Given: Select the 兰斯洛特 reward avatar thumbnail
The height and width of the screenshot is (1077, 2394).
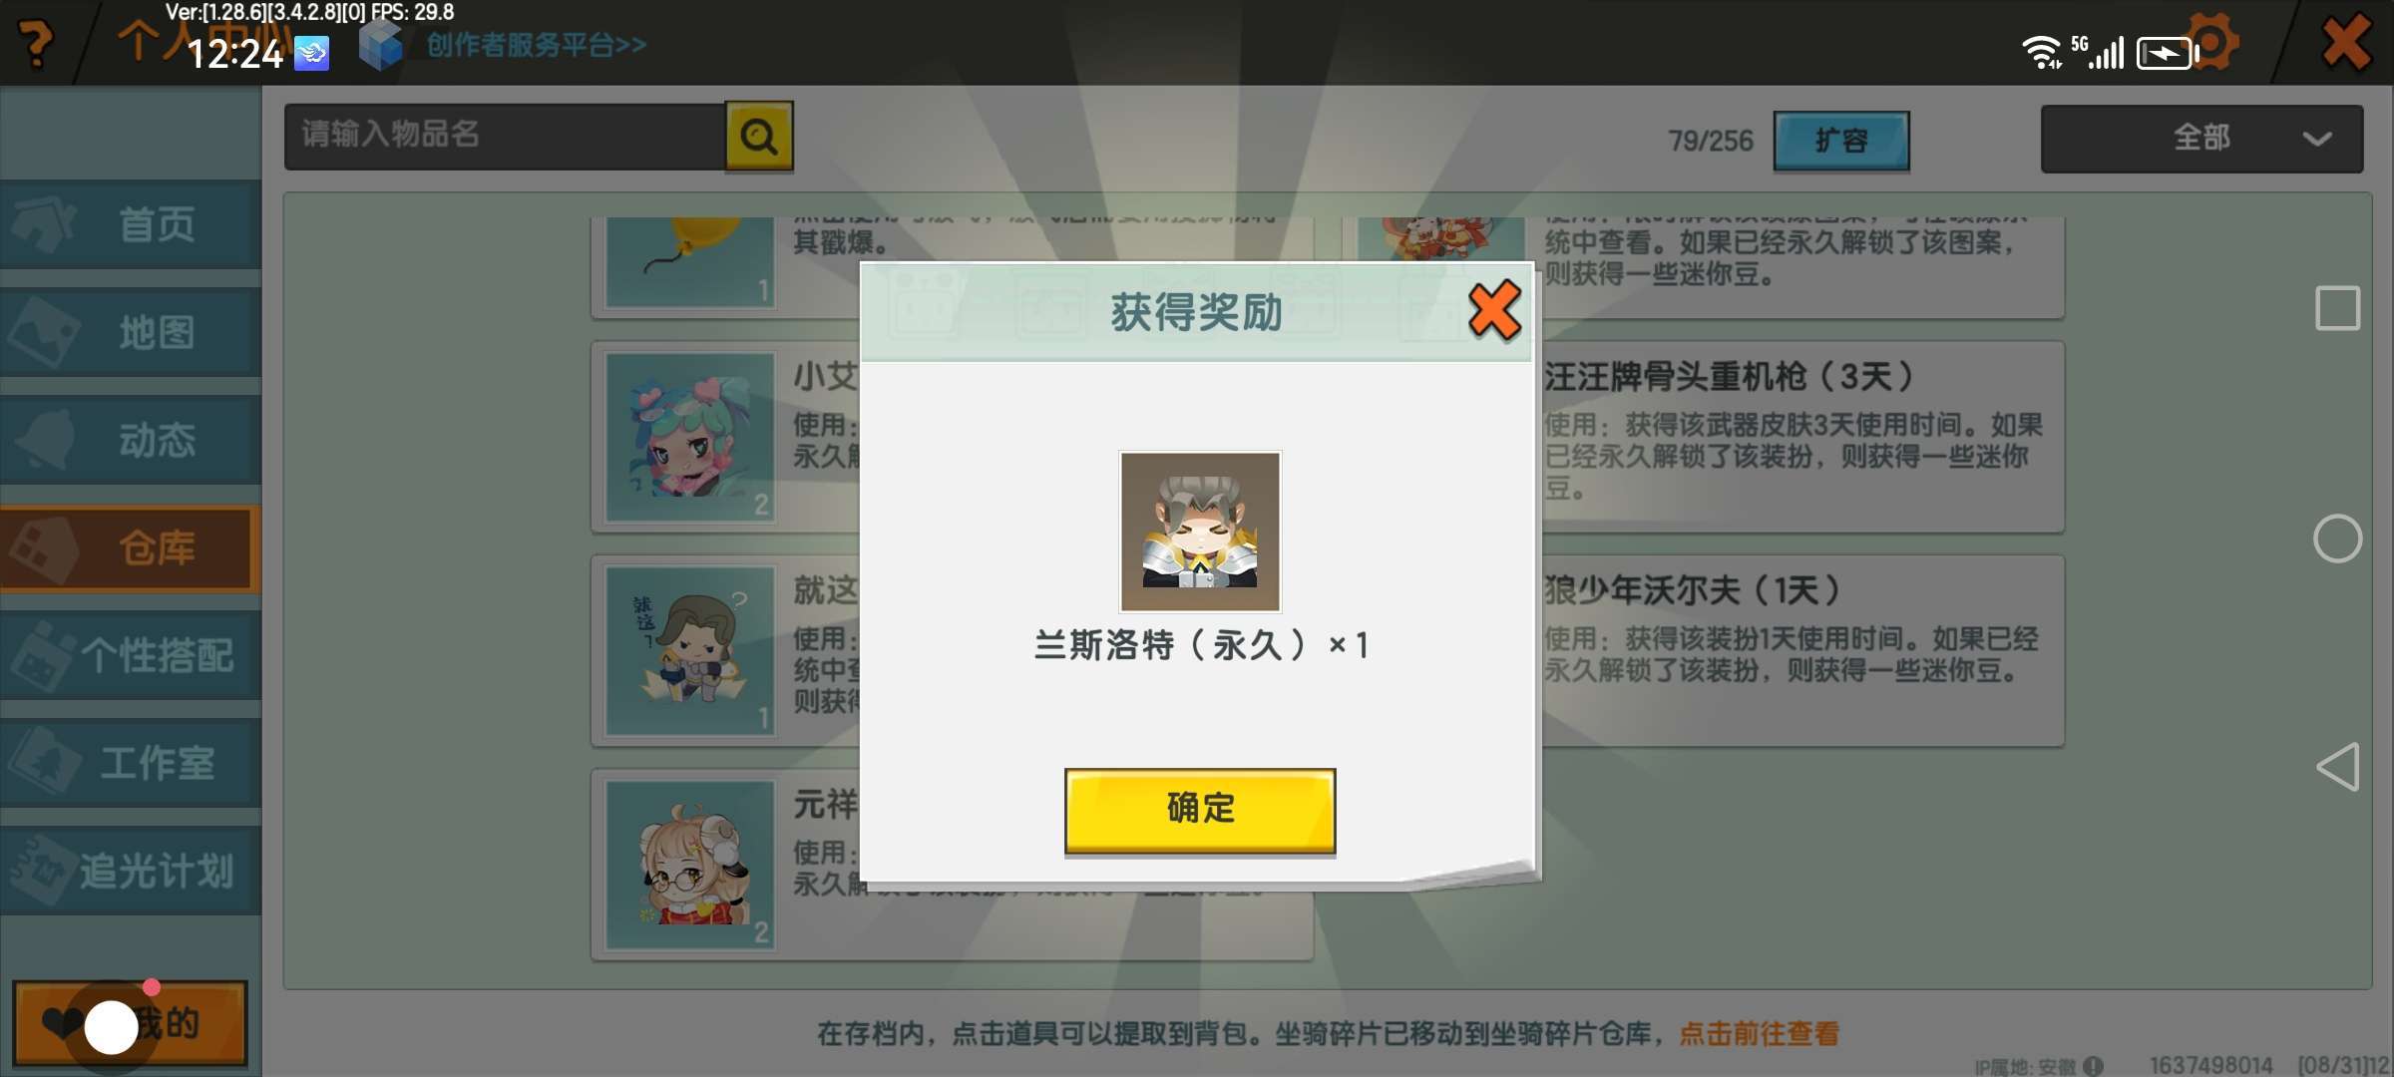Looking at the screenshot, I should point(1200,532).
